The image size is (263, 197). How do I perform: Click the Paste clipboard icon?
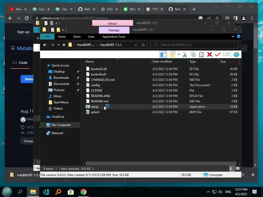tap(201, 54)
